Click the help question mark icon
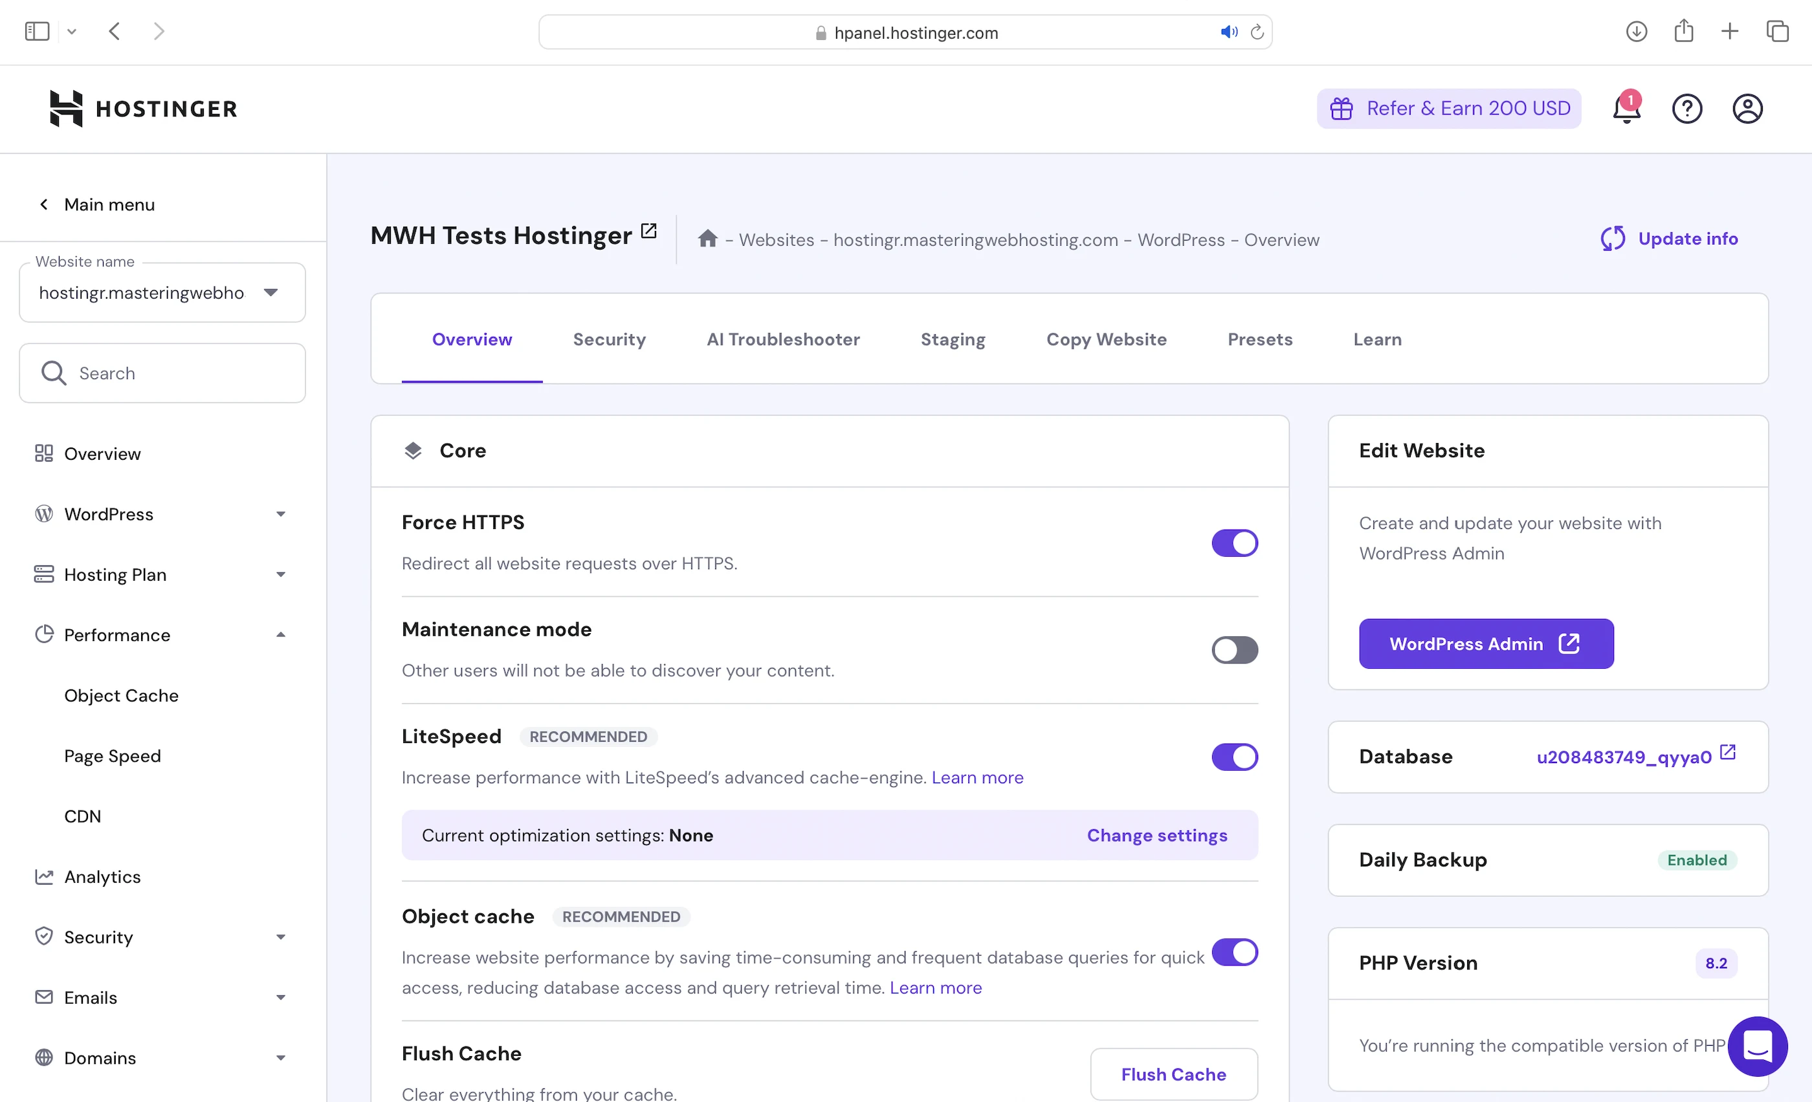Viewport: 1812px width, 1102px height. (x=1687, y=109)
